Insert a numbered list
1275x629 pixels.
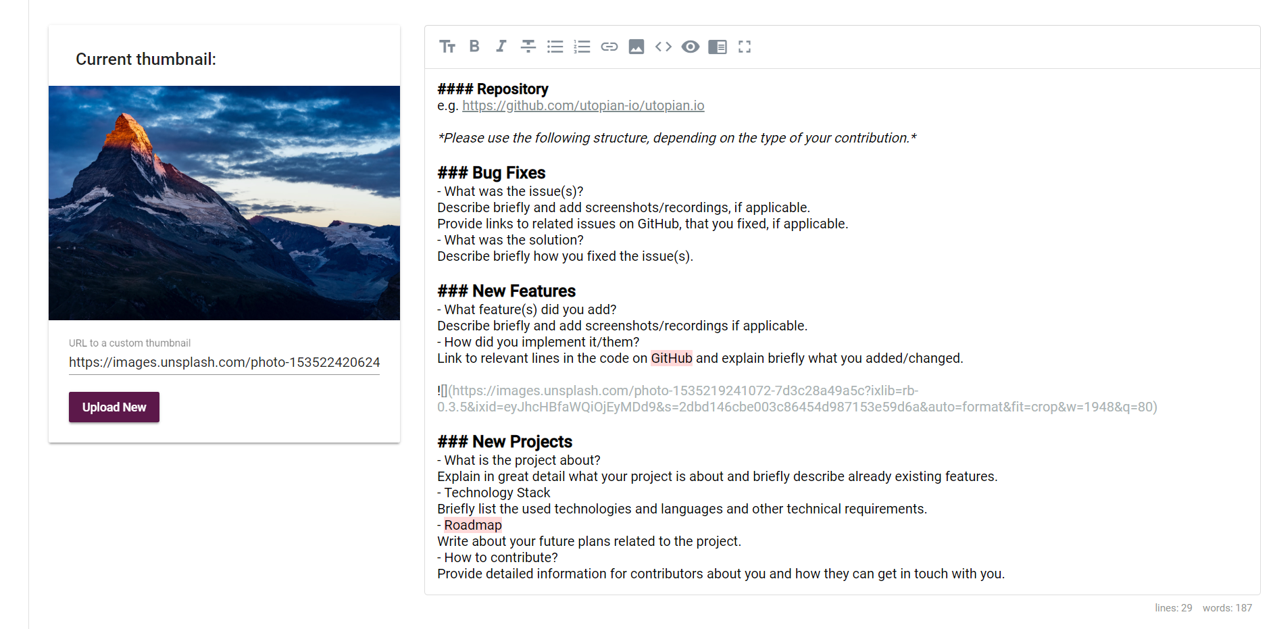tap(582, 47)
